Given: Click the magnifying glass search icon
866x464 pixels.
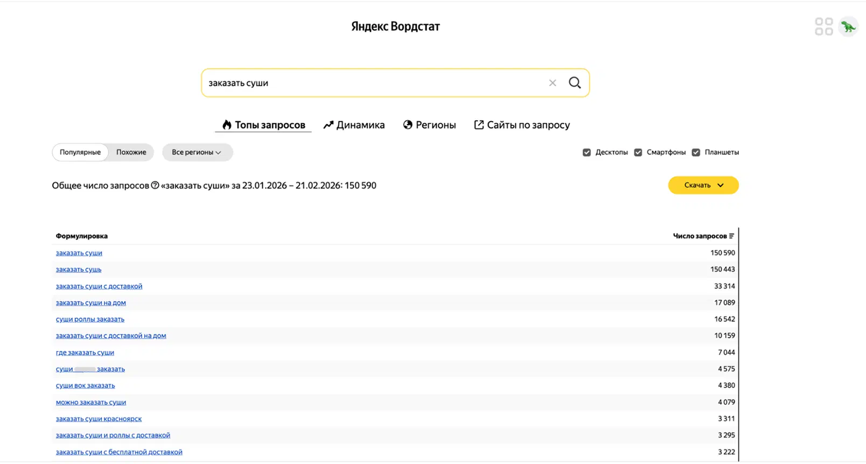Looking at the screenshot, I should [x=575, y=83].
